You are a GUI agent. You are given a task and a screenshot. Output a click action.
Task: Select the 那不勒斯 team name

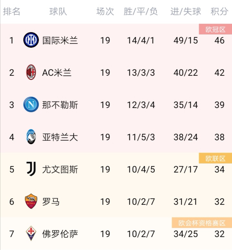point(60,105)
